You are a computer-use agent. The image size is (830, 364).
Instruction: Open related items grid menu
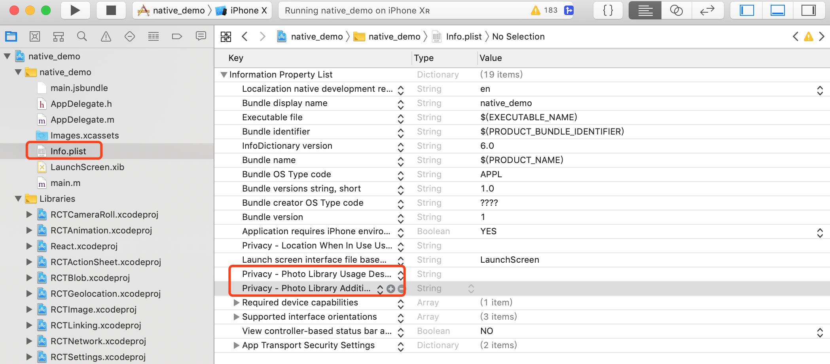226,37
